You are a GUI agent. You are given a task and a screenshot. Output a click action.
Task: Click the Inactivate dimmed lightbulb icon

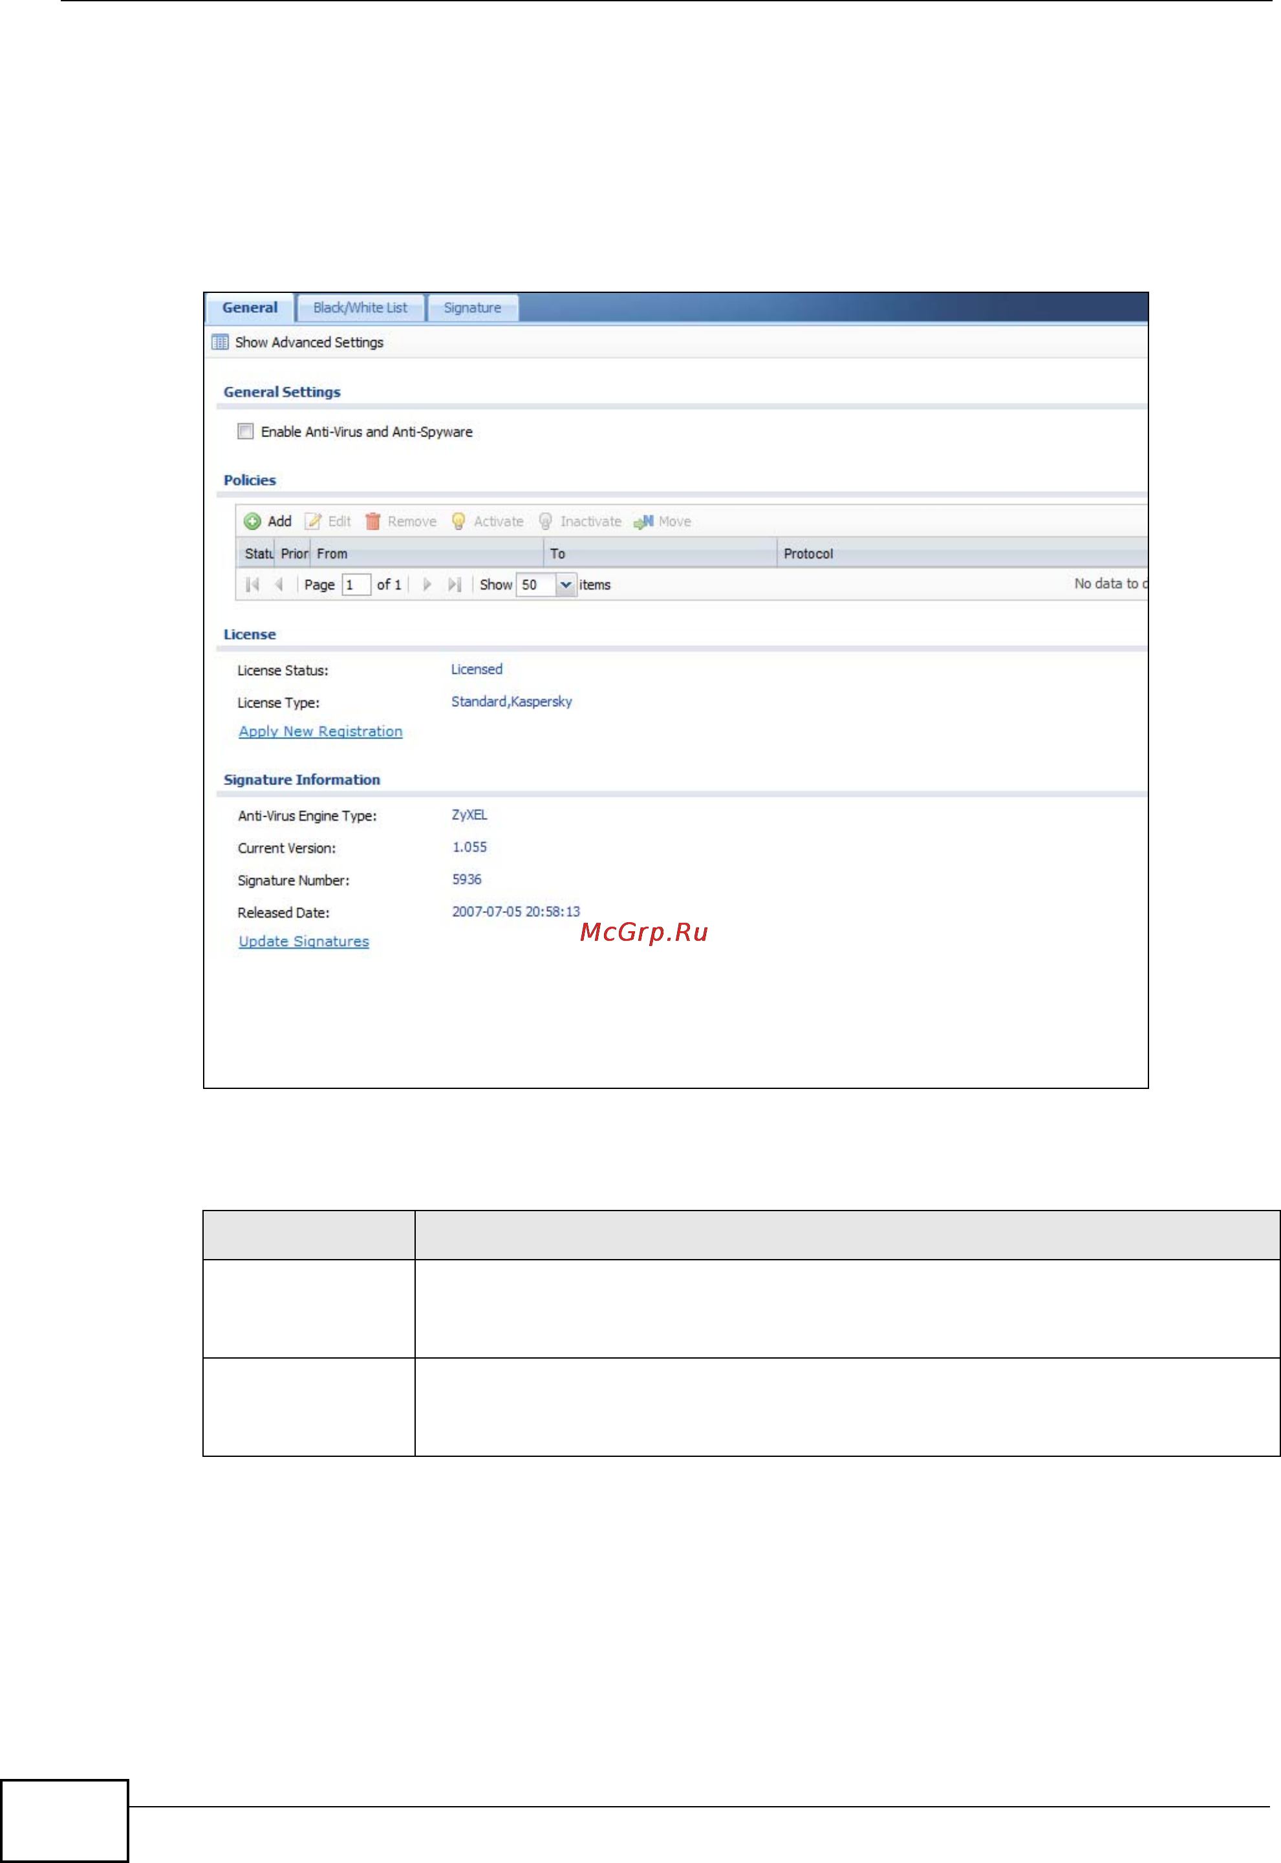[x=545, y=522]
